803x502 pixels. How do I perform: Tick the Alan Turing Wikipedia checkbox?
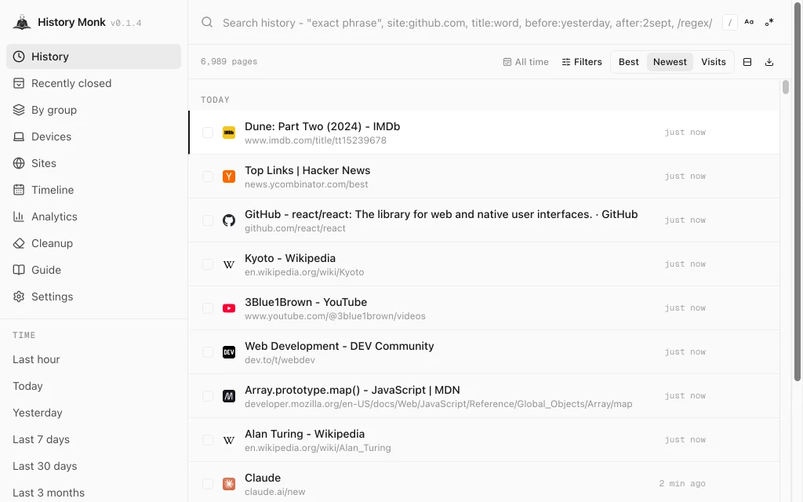coord(207,440)
